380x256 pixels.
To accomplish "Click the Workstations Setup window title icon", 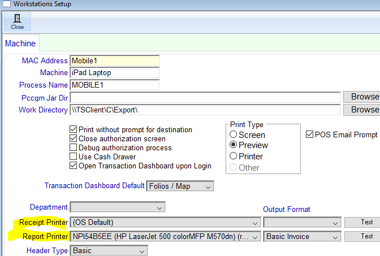I will (x=7, y=4).
